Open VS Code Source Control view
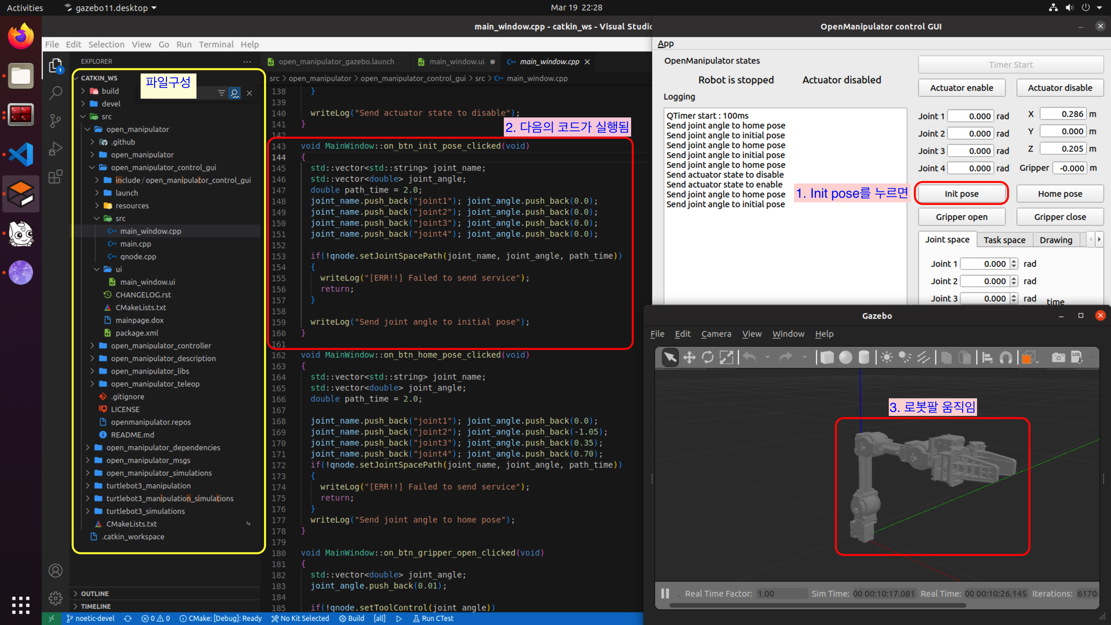 click(55, 121)
